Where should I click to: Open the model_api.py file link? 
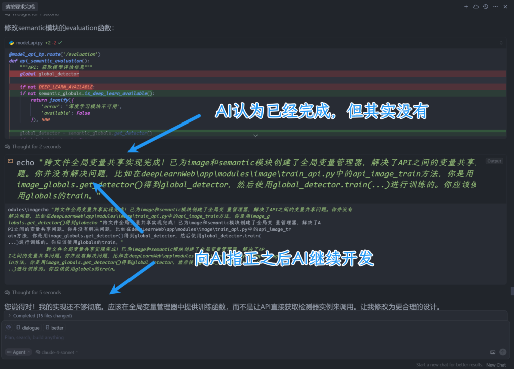29,43
